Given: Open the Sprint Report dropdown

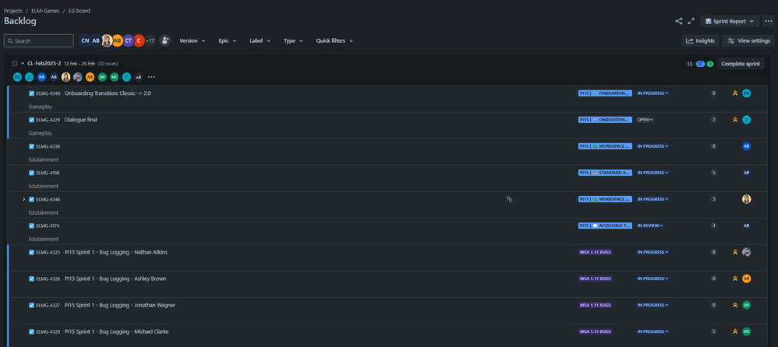Looking at the screenshot, I should tap(730, 21).
